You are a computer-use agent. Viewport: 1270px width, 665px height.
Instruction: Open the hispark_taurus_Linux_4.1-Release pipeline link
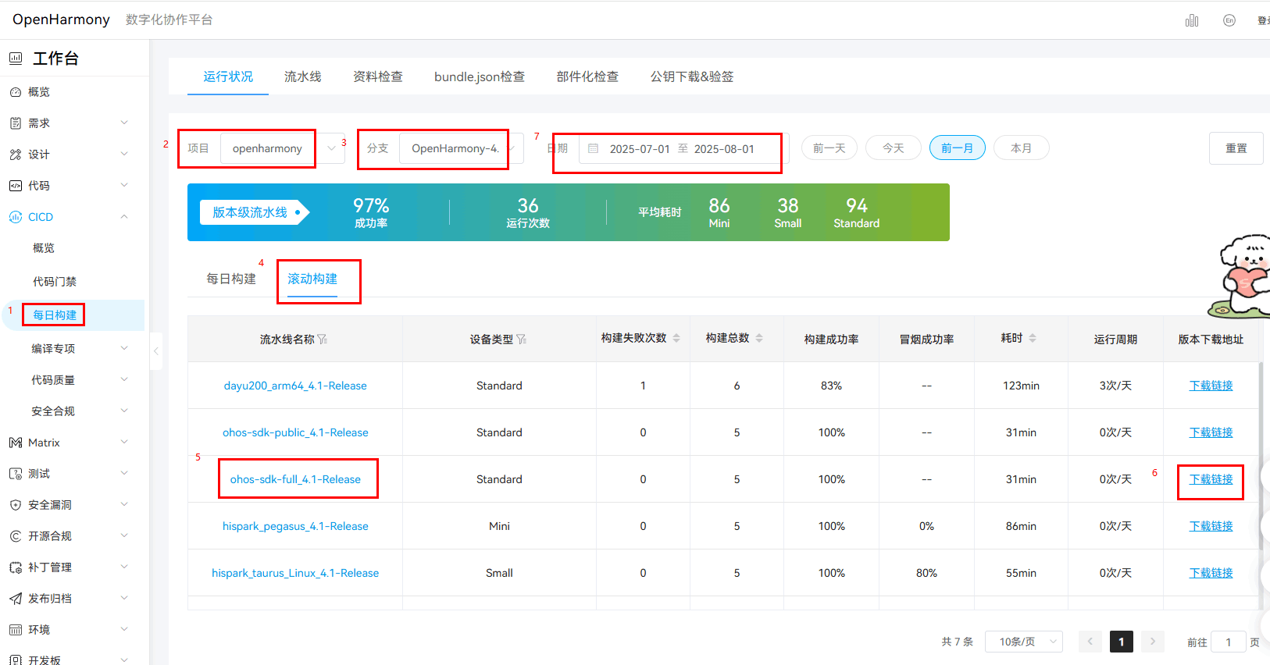[295, 573]
